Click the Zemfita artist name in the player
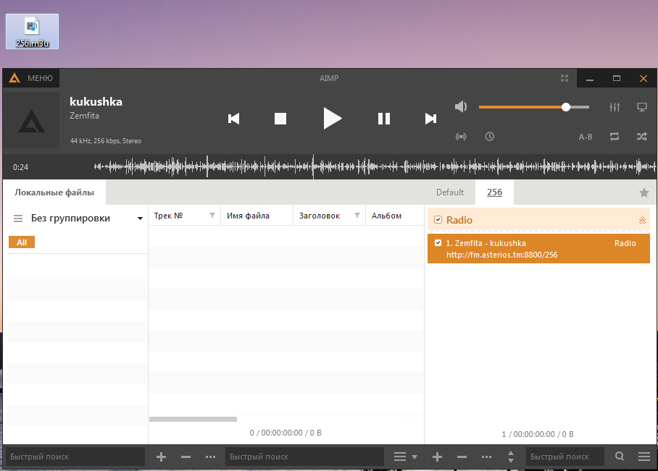This screenshot has height=471, width=658. (x=84, y=116)
